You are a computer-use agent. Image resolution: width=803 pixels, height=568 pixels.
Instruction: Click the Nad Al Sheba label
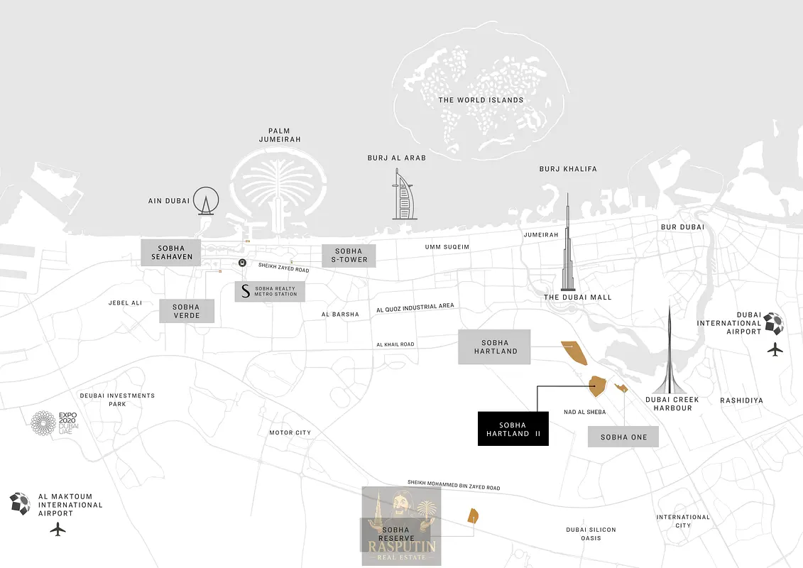coord(585,412)
